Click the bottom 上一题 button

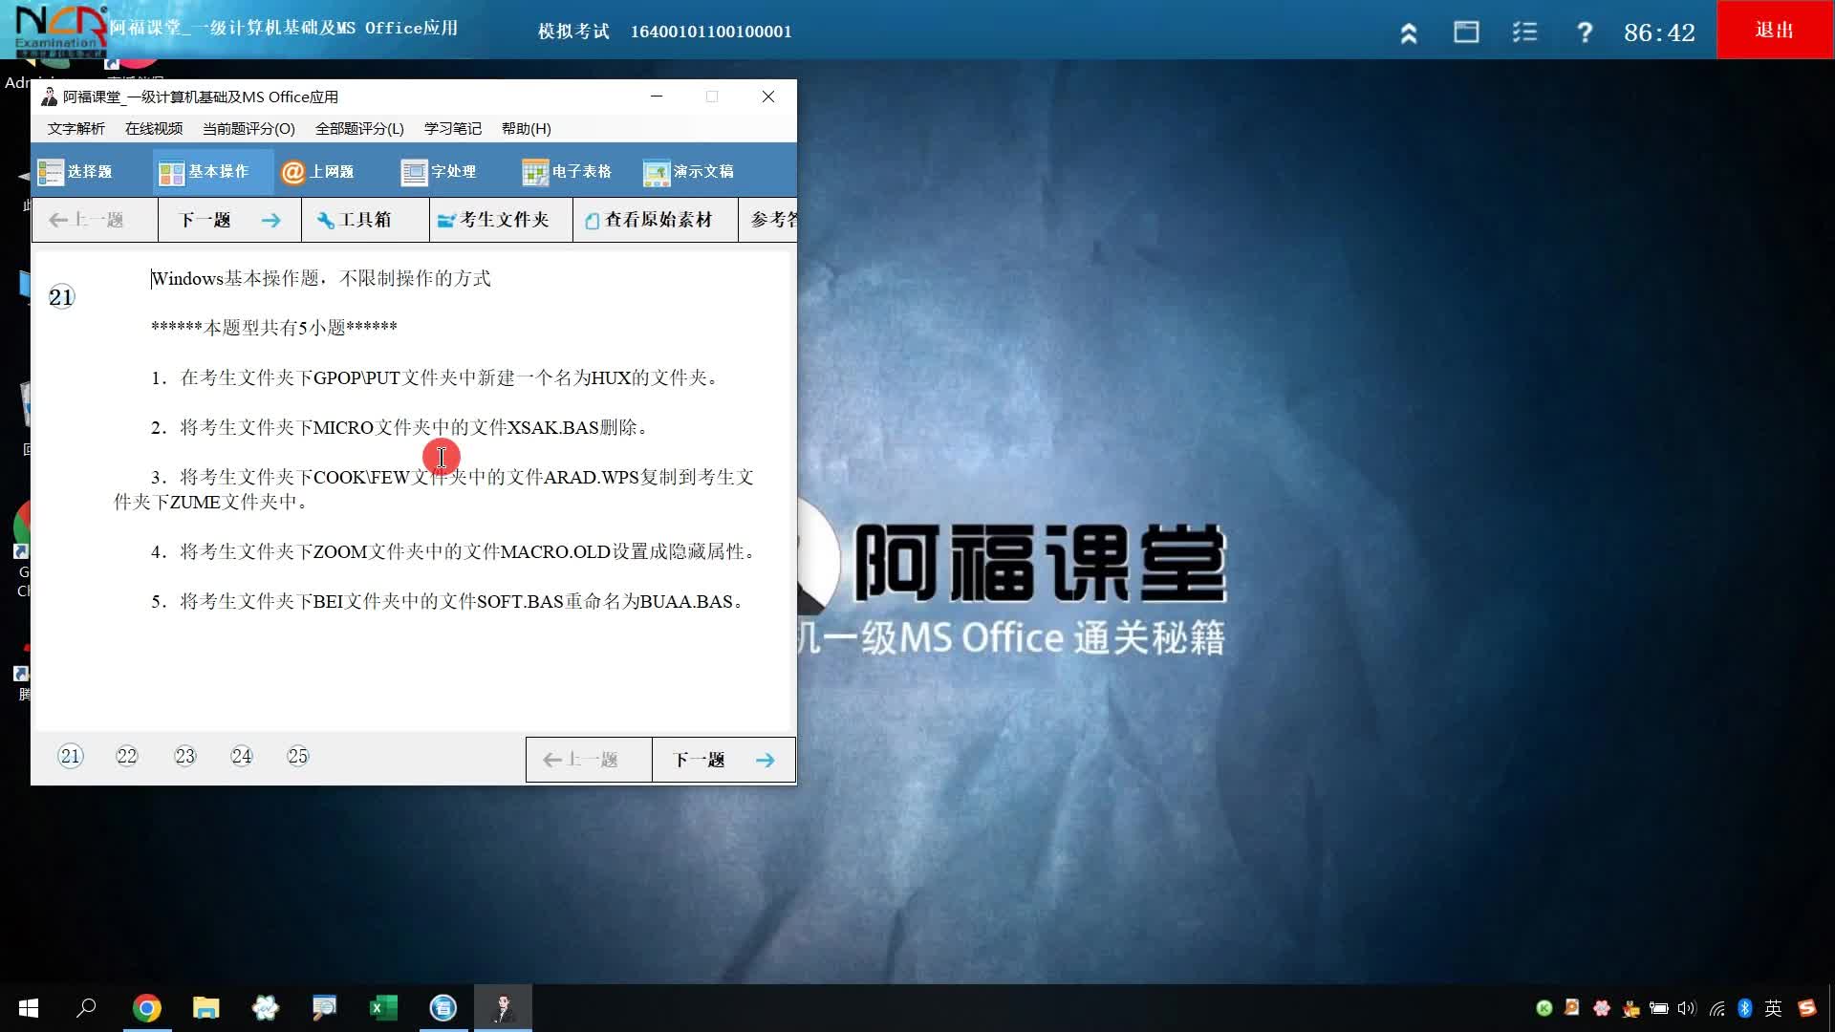coord(589,760)
